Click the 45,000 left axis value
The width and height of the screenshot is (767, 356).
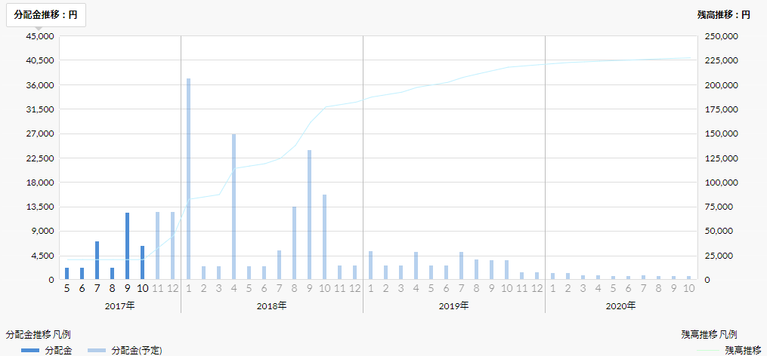[x=41, y=36]
